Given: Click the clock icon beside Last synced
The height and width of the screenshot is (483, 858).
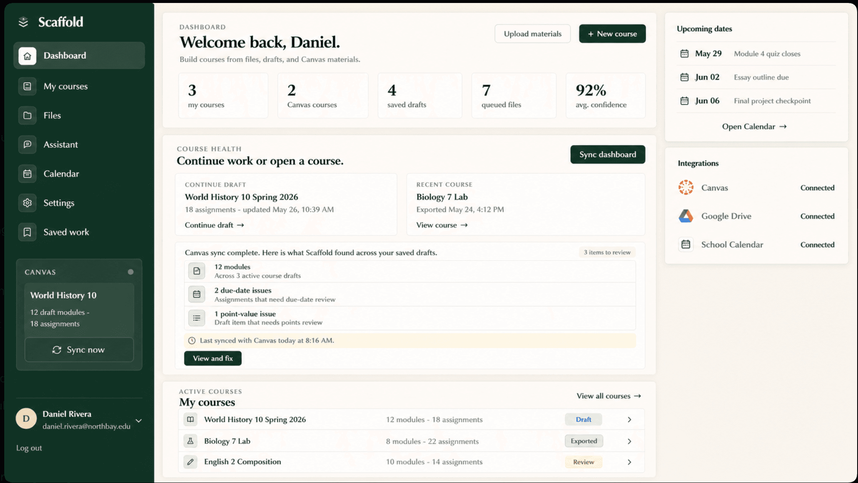Looking at the screenshot, I should 192,340.
